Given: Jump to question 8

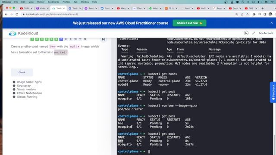Looking at the screenshot, I should click(66, 39).
